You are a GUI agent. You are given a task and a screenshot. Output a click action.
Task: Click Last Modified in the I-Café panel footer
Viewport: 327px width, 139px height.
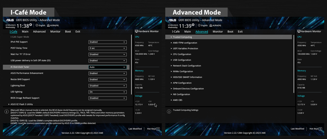[x=135, y=129]
